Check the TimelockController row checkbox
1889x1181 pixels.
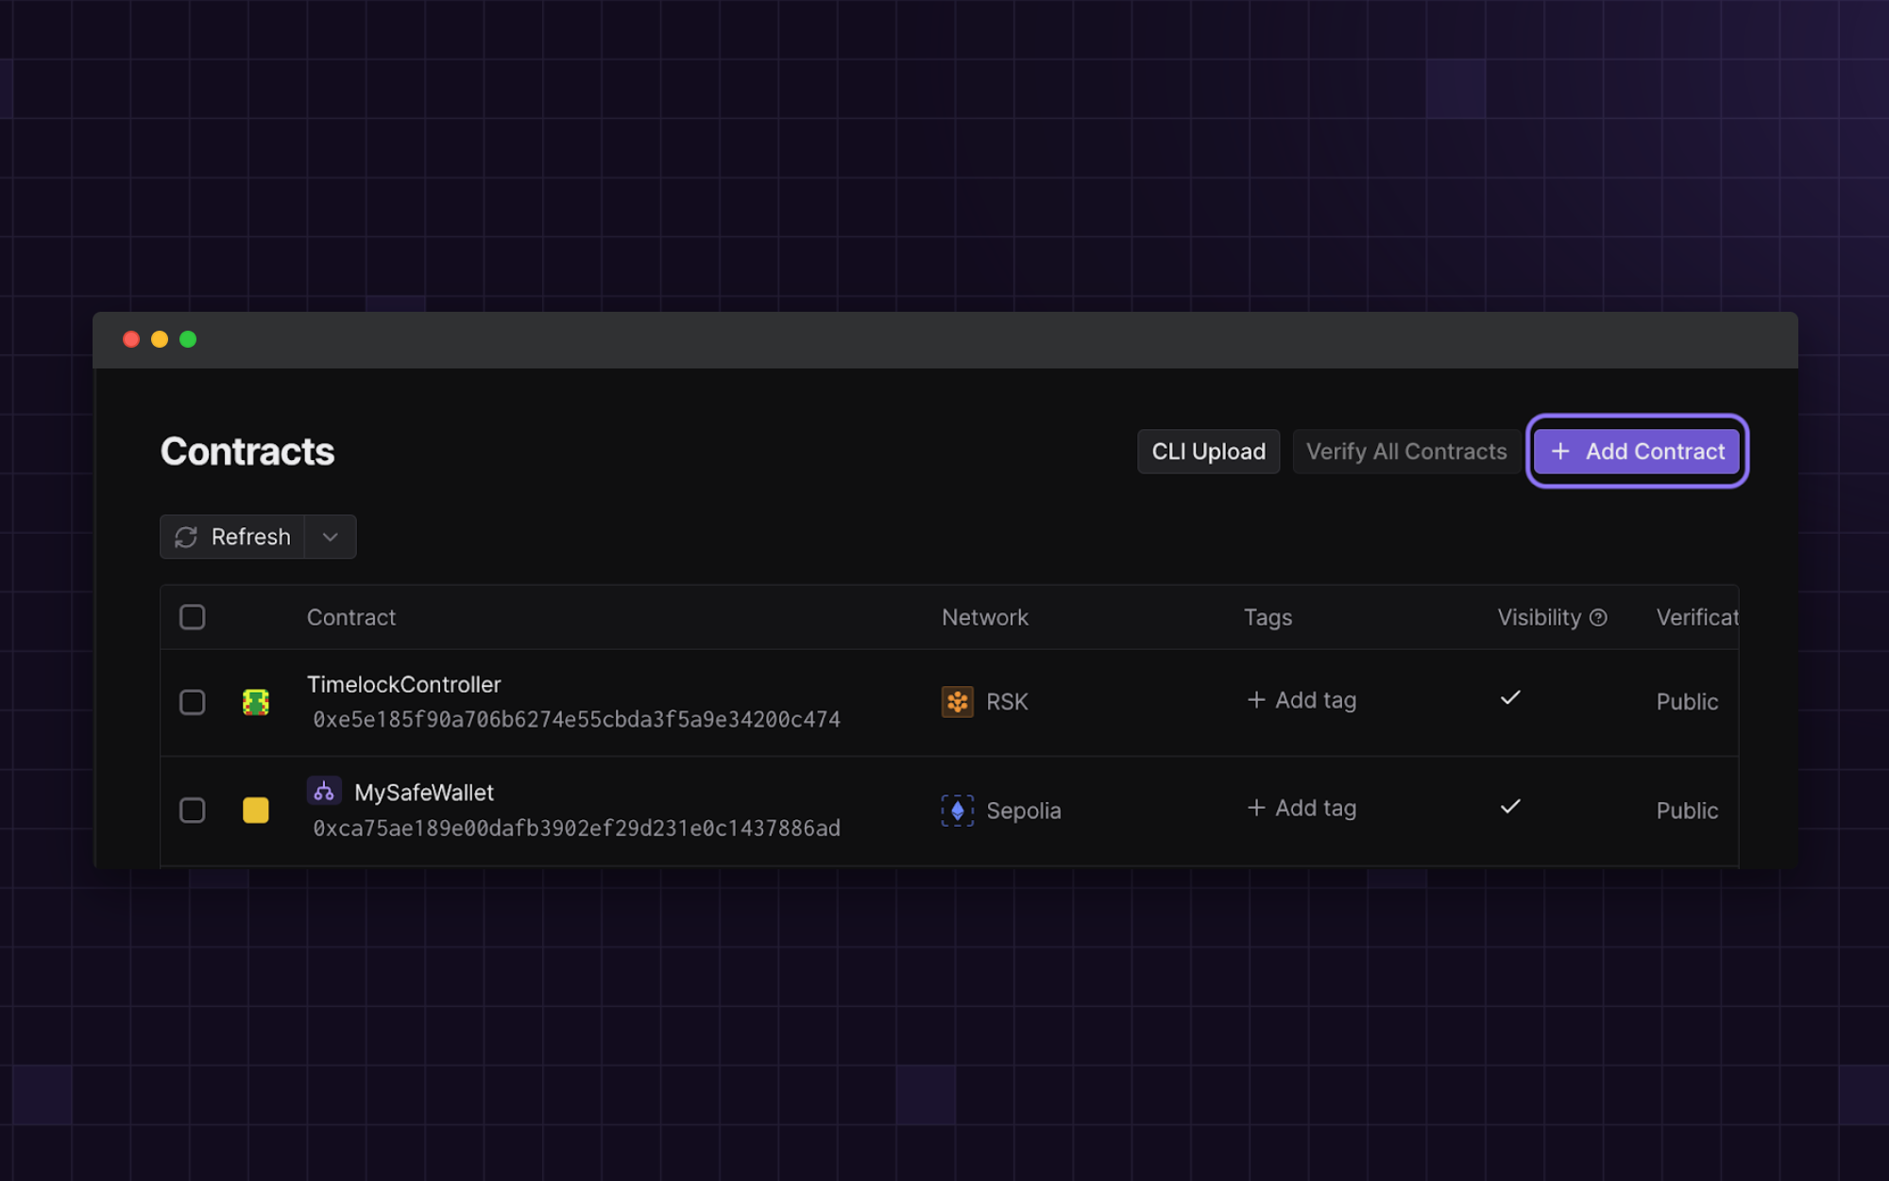click(x=193, y=702)
